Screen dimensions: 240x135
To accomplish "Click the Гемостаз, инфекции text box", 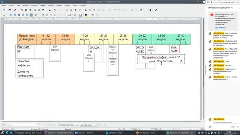I will pos(30,68).
